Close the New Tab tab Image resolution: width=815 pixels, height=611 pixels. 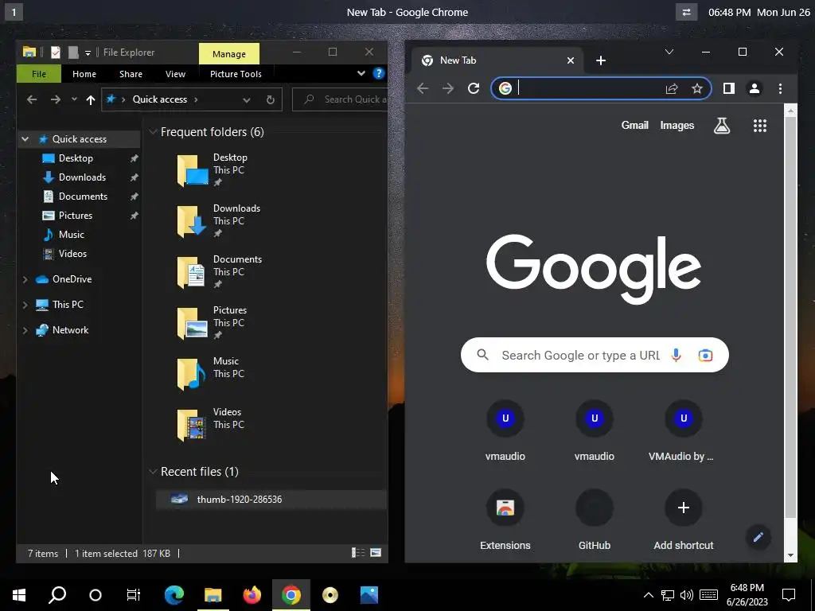tap(570, 60)
